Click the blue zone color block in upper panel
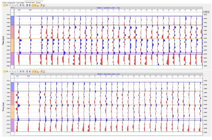Image resolution: width=212 pixels, height=140 pixels. (x=12, y=21)
